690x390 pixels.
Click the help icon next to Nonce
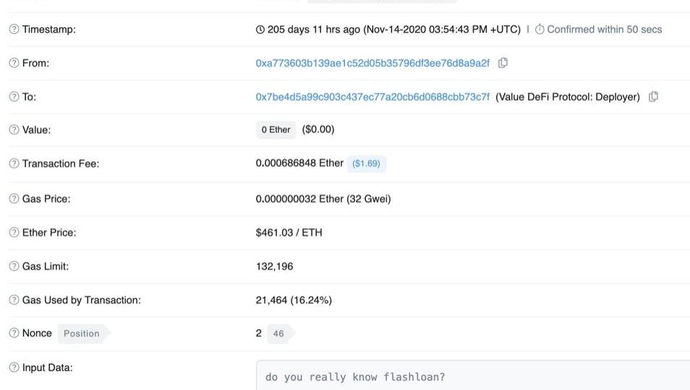point(14,333)
